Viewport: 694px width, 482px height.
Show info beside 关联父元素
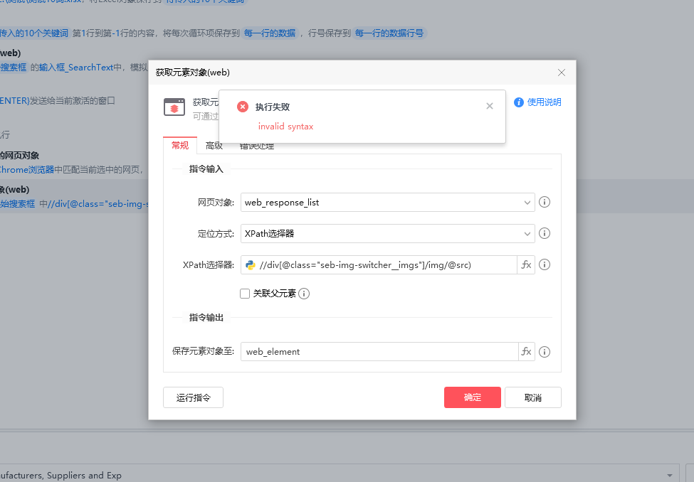(304, 294)
